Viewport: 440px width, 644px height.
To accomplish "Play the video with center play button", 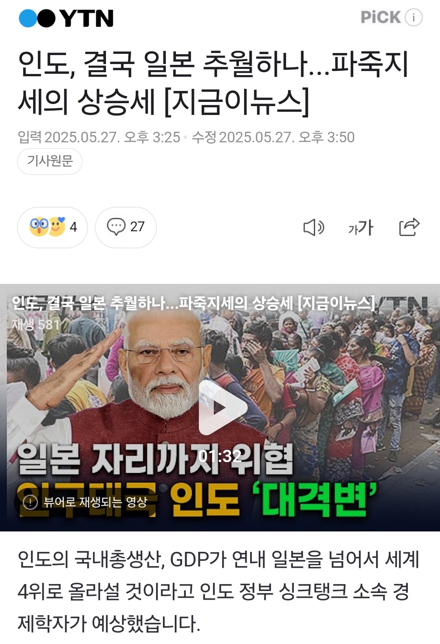I will point(223,407).
